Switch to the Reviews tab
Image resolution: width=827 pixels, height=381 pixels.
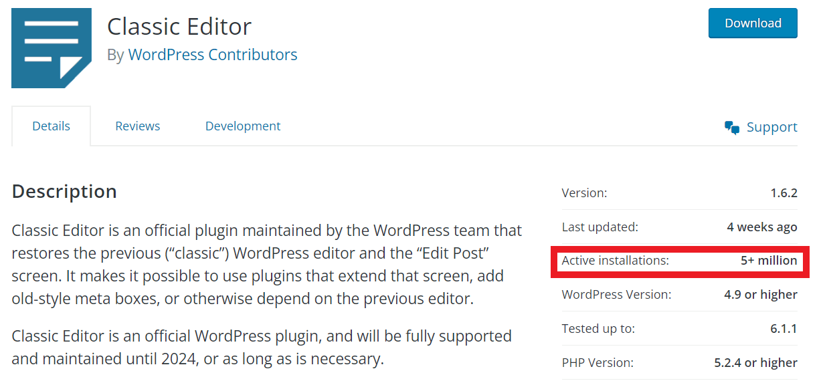coord(137,126)
